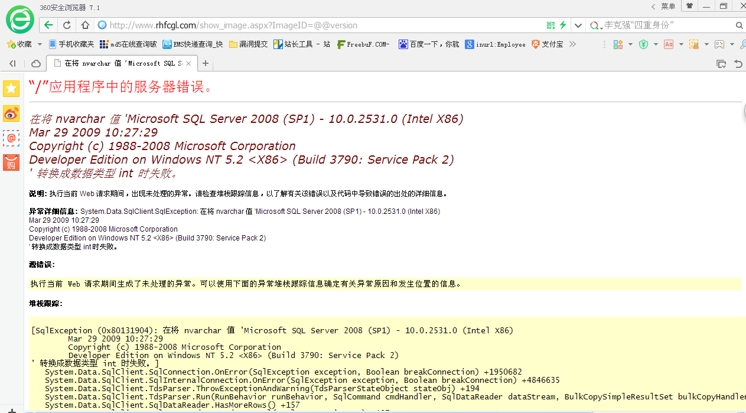Open the tab list icon at tab bar right
The image size is (746, 413).
click(721, 63)
